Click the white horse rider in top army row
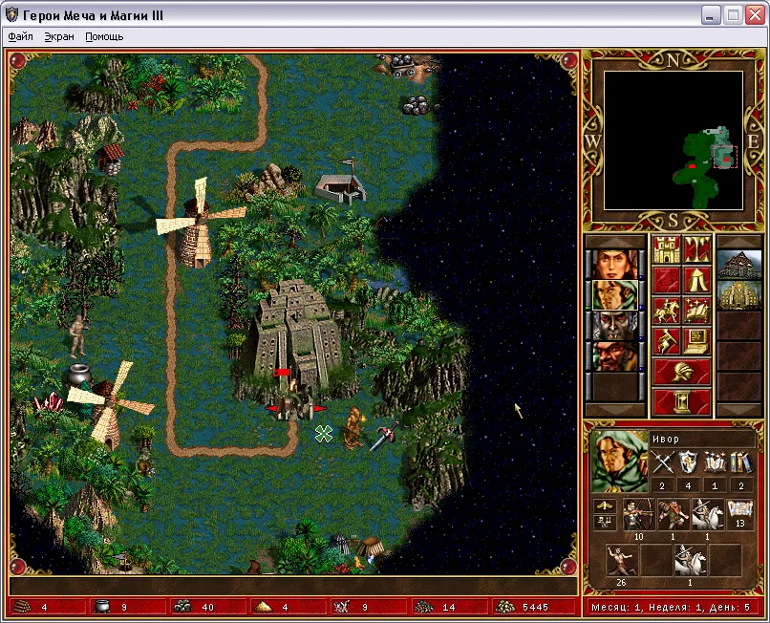 coord(707,514)
